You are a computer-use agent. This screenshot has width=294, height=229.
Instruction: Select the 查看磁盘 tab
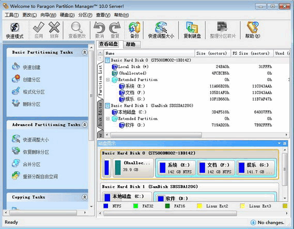[x=109, y=44]
